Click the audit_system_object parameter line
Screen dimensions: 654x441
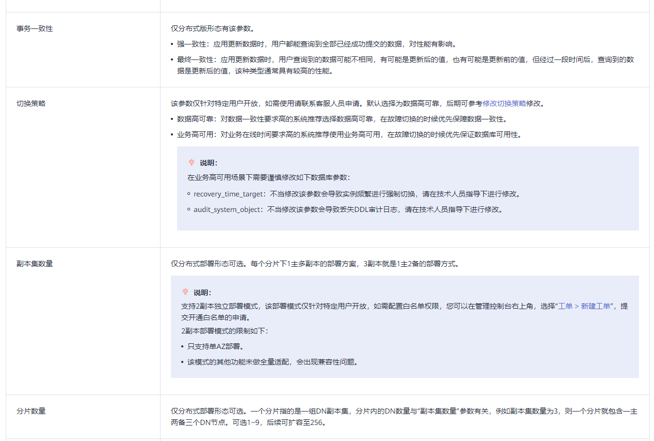[x=348, y=209]
